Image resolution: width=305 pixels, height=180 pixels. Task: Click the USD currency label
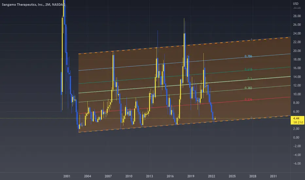point(296,4)
